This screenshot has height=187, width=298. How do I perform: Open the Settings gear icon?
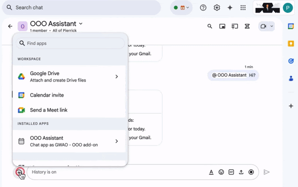click(217, 8)
